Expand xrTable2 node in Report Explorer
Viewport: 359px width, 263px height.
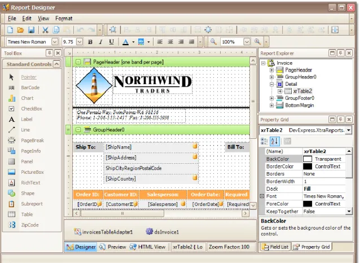280,91
